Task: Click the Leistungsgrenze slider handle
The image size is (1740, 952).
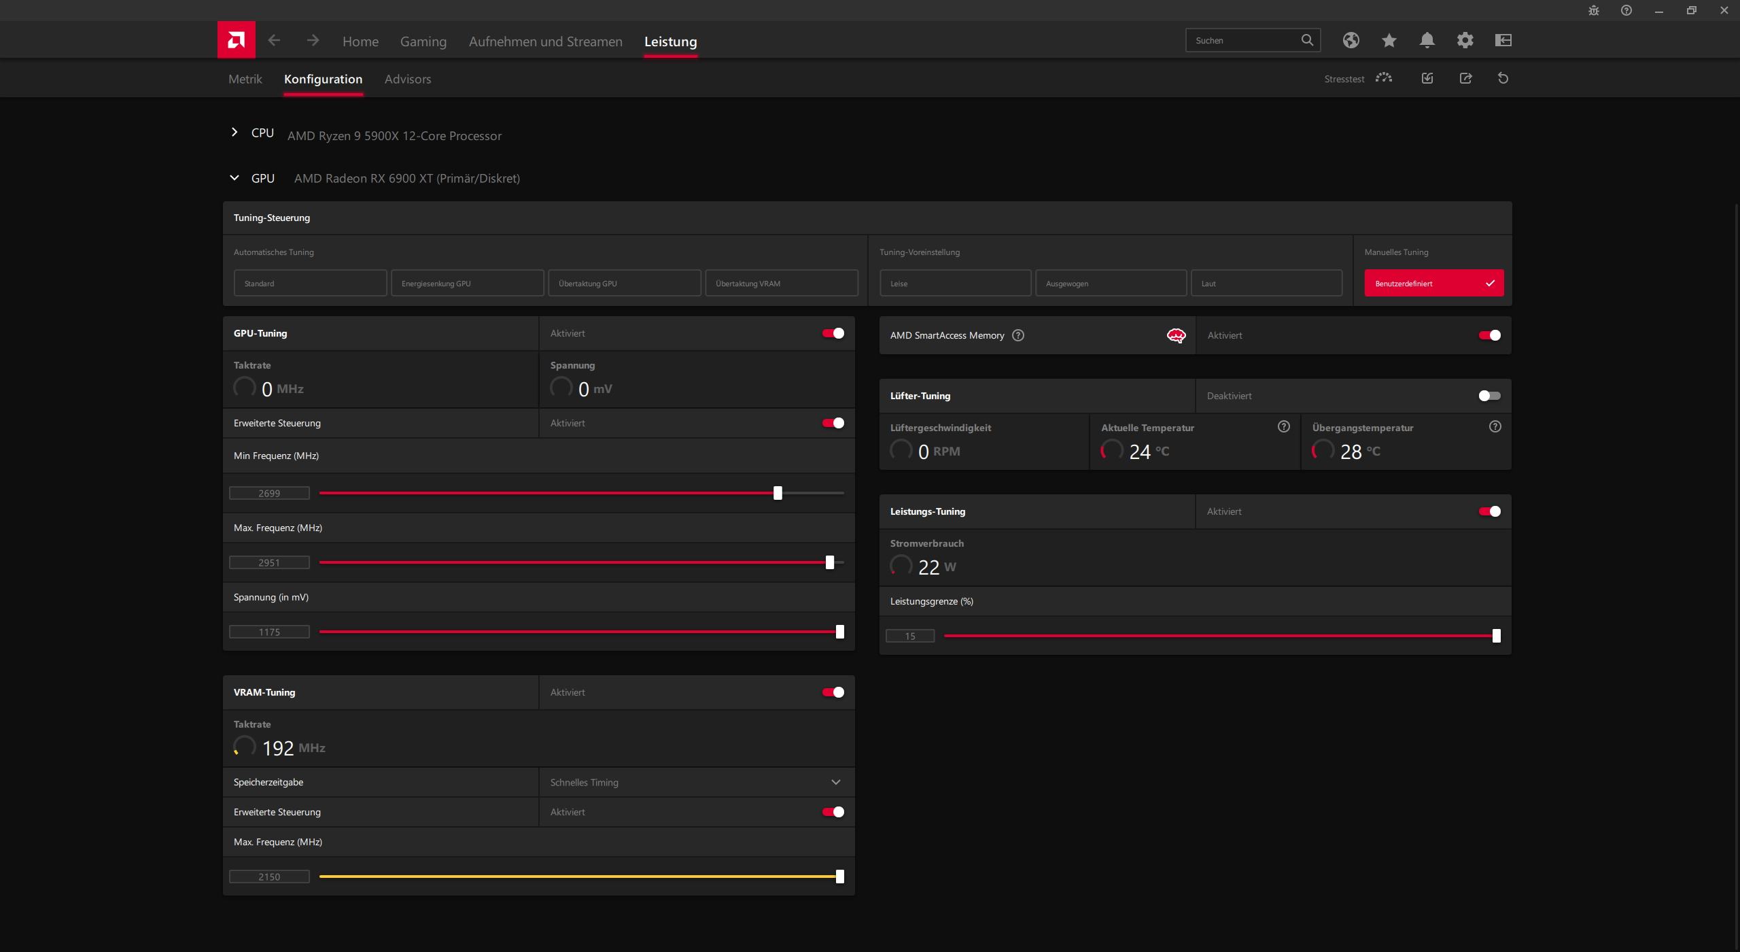Action: (1496, 636)
